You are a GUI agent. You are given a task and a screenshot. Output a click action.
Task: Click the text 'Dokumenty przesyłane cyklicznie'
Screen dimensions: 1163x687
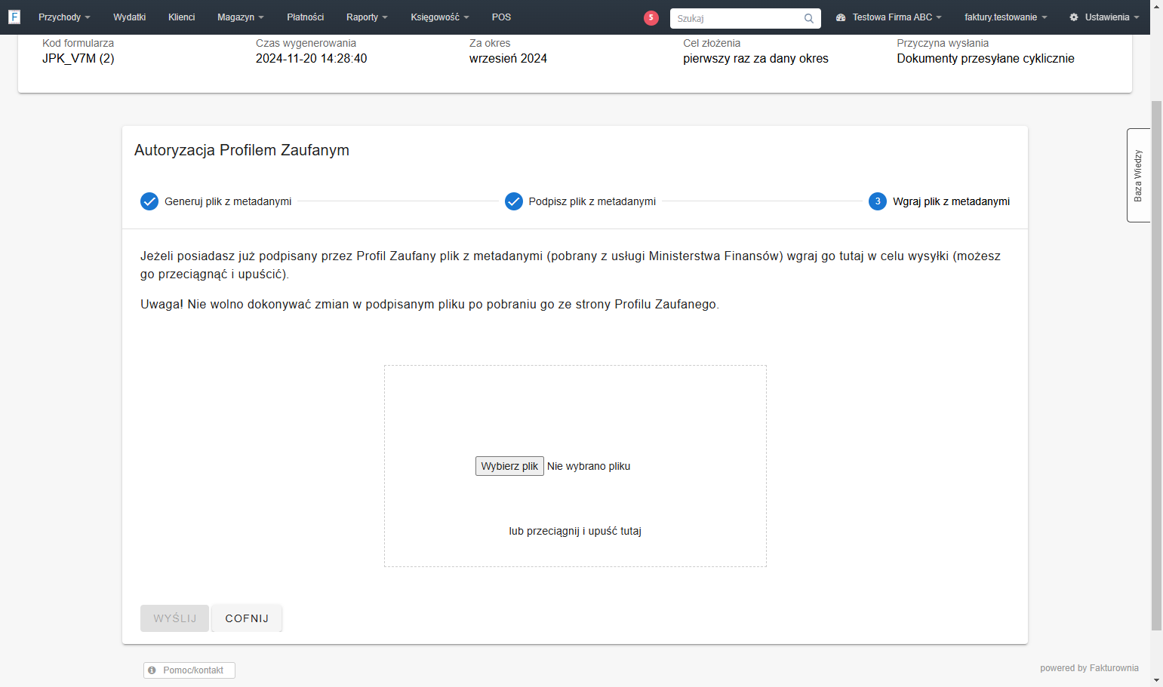986,58
